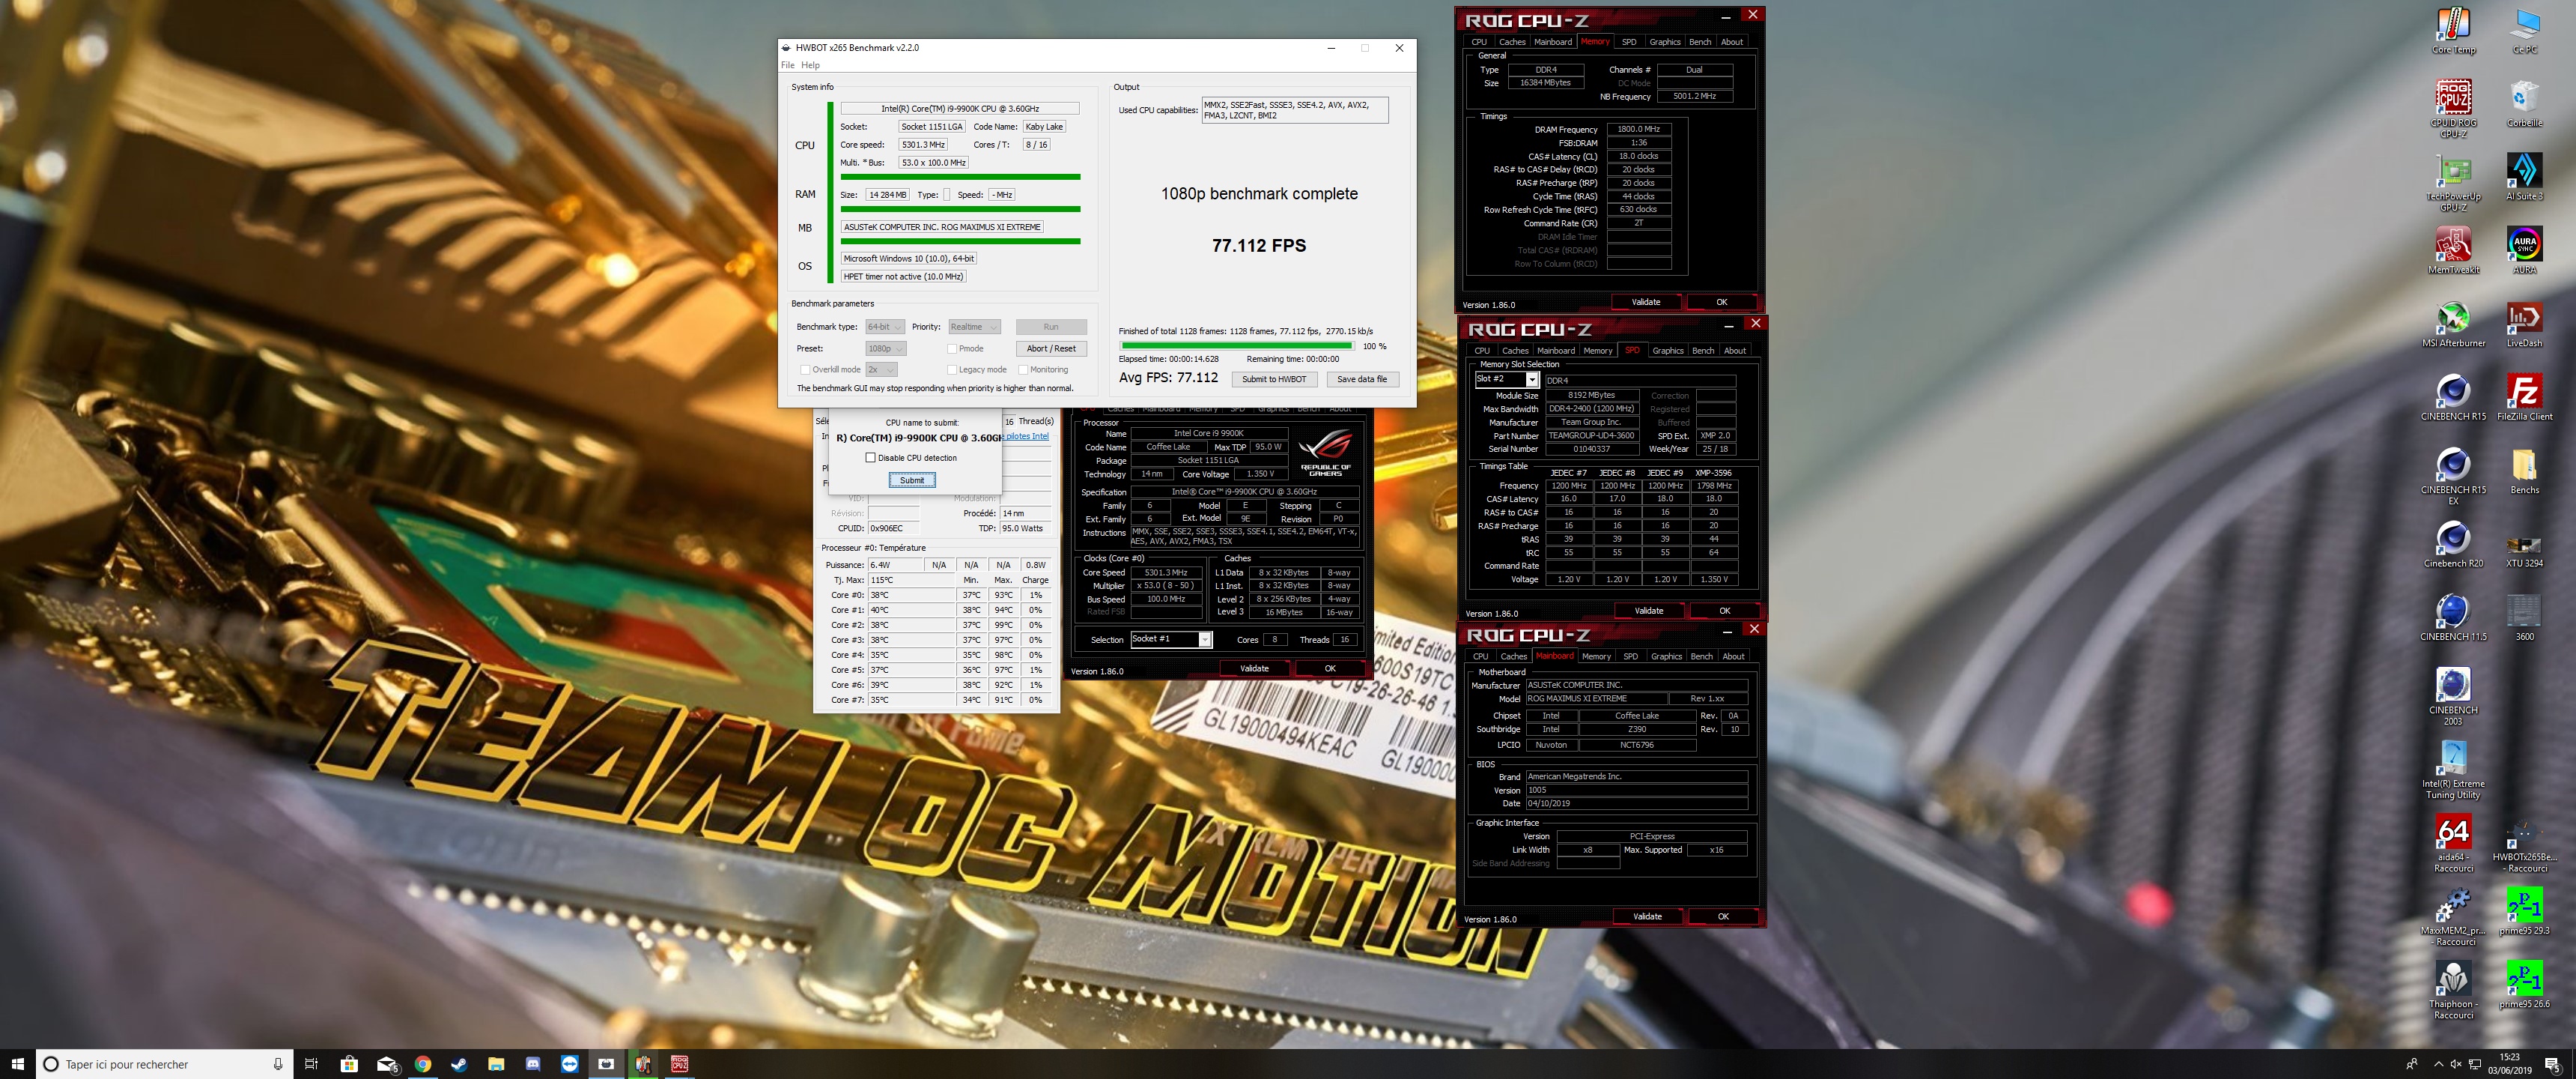Open Discord from the taskbar

click(533, 1064)
